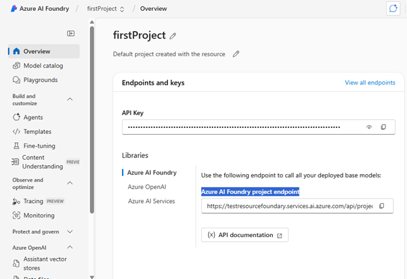Click the Tracing icon
The width and height of the screenshot is (407, 279).
[x=16, y=201]
